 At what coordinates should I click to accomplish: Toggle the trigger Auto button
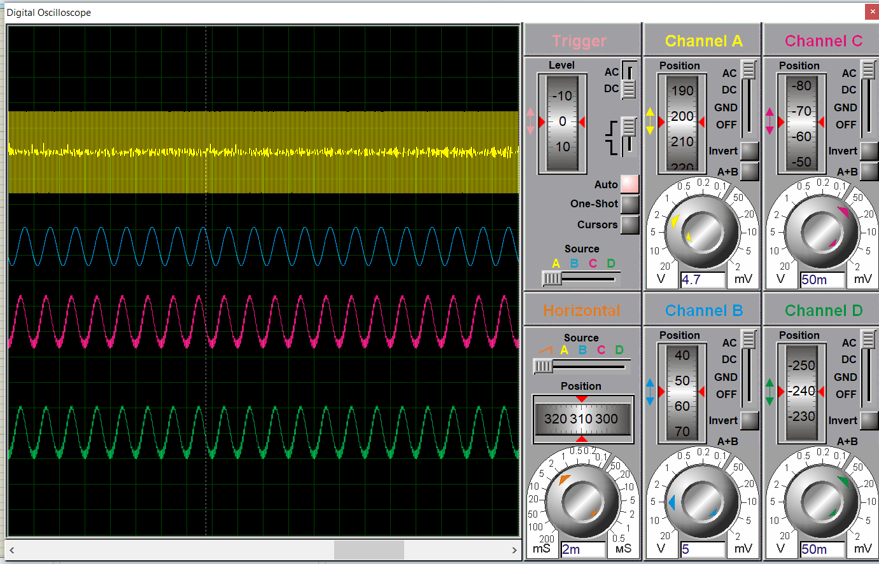629,184
